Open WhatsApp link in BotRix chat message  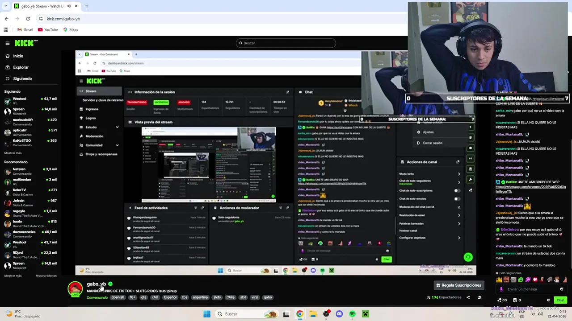531,189
